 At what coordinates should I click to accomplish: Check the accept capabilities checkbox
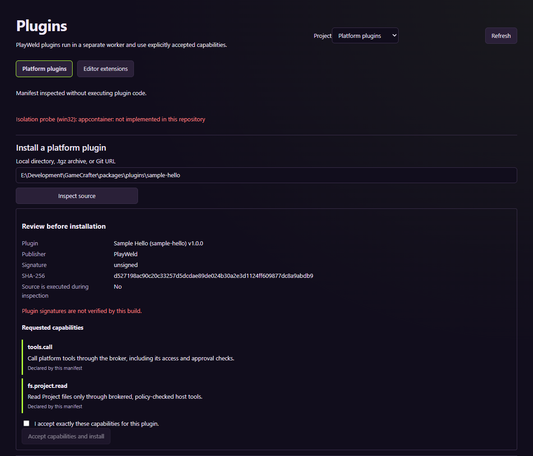(27, 424)
